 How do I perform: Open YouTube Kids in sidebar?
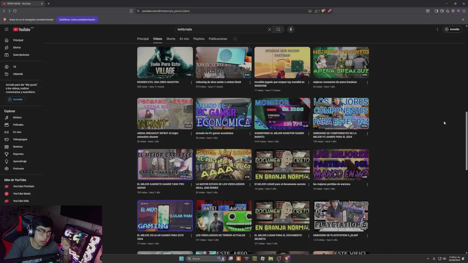(x=21, y=201)
